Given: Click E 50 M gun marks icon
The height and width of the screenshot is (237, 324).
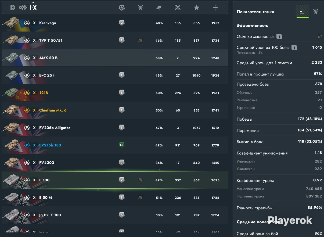Looking at the screenshot, I should pos(140,198).
